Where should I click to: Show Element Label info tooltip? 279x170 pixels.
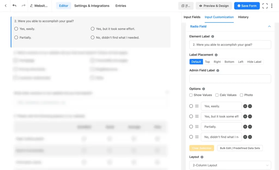(x=213, y=37)
